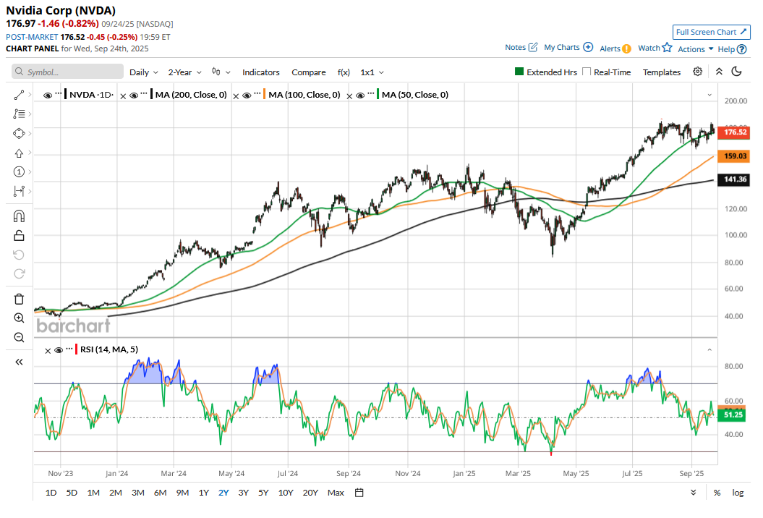Toggle Extended Hrs checkbox
This screenshot has height=518, width=763.
click(519, 72)
